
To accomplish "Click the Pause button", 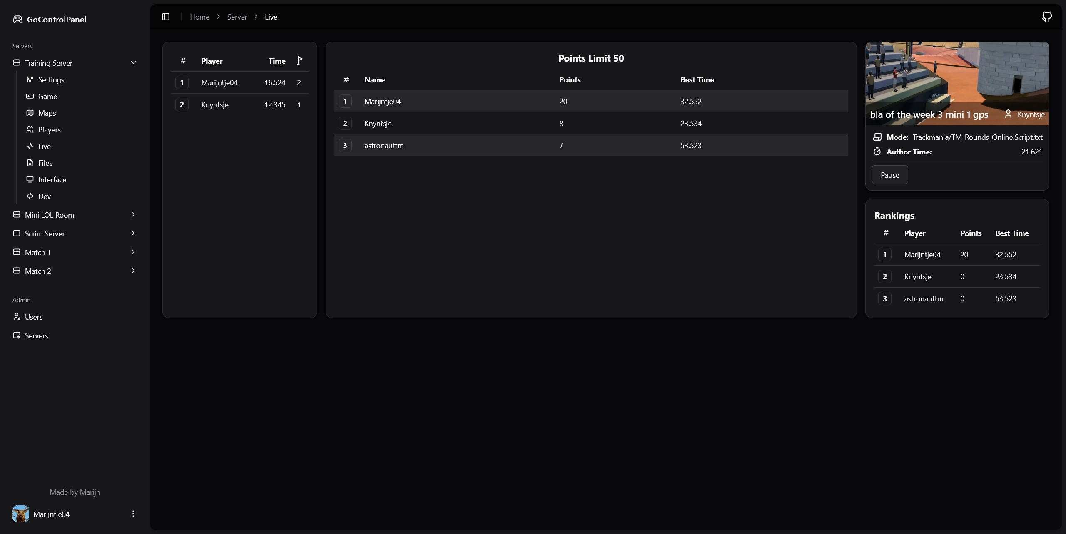I will (x=890, y=175).
